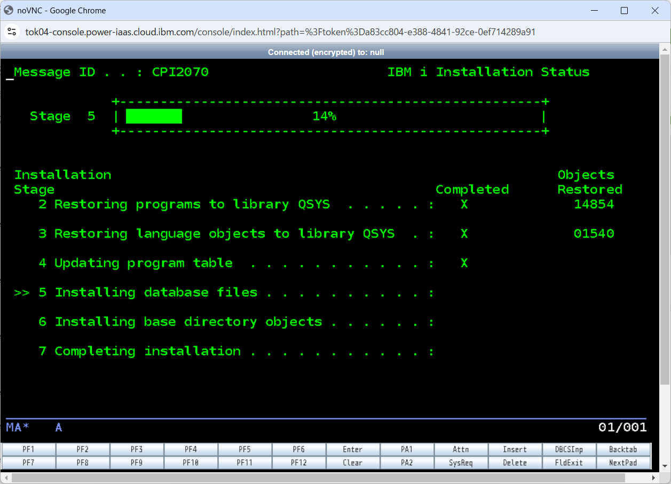The height and width of the screenshot is (484, 671).
Task: Click the PF7 key button
Action: coord(29,463)
